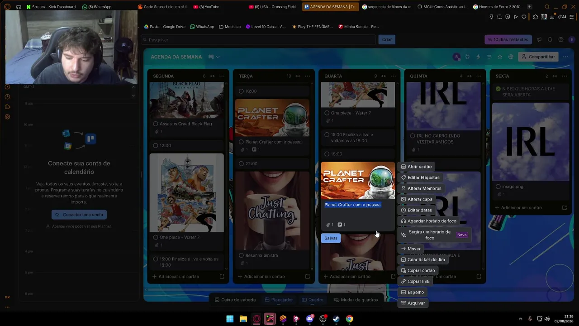Open the board view switcher dropdown
The image size is (579, 326).
point(214,57)
